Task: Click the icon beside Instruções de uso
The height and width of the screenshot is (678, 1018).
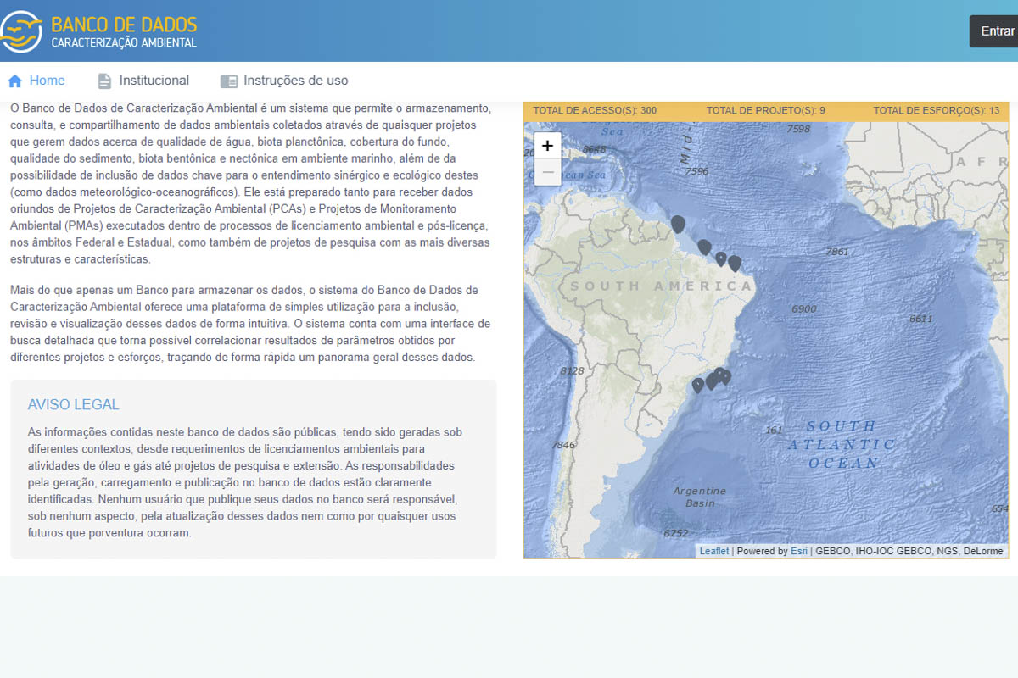Action: (x=229, y=81)
